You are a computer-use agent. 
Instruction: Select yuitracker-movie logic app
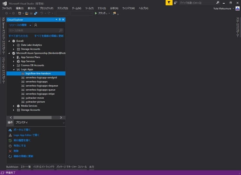35,98
